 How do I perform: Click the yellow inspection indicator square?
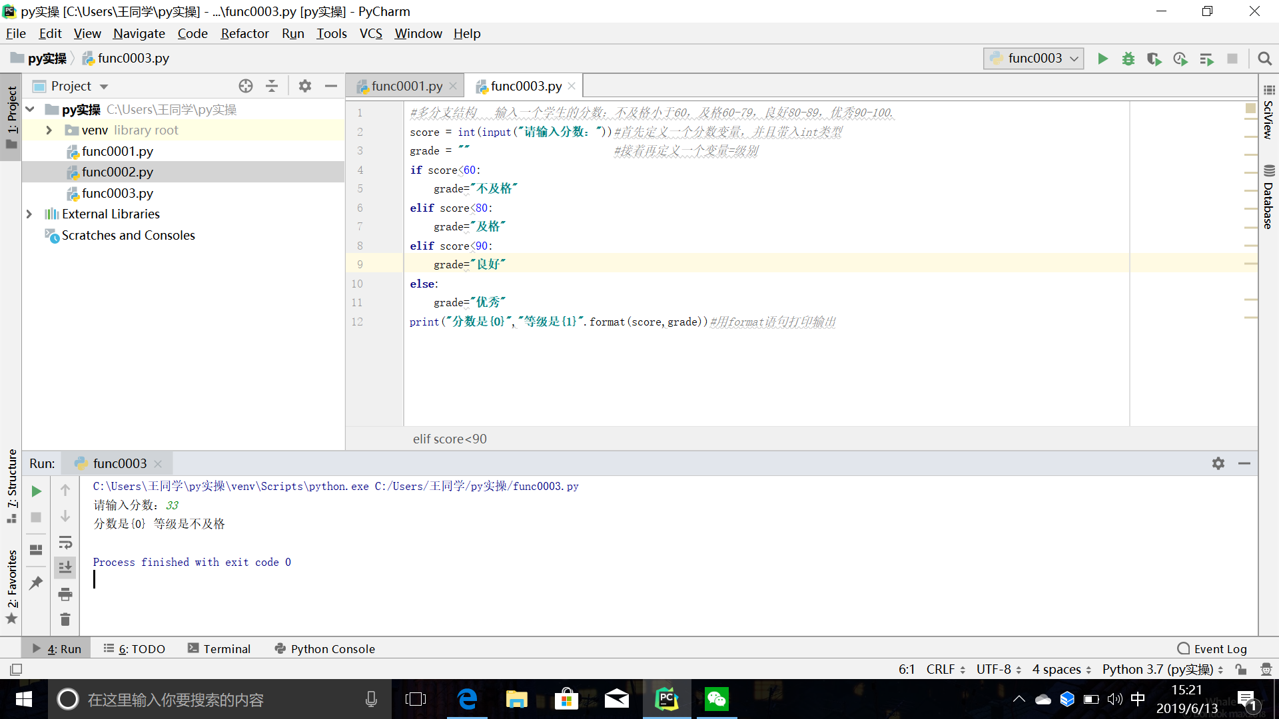pos(1250,108)
